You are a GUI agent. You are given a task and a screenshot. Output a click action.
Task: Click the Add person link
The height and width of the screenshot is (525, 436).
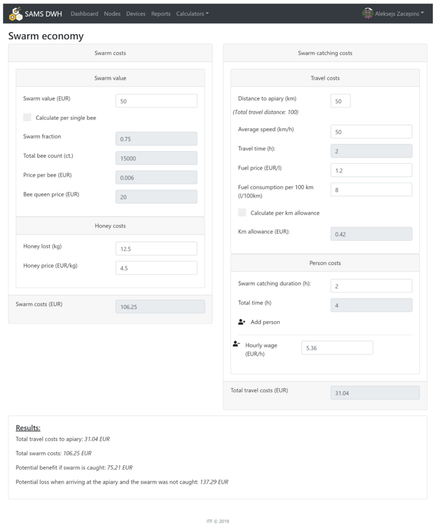tap(265, 322)
